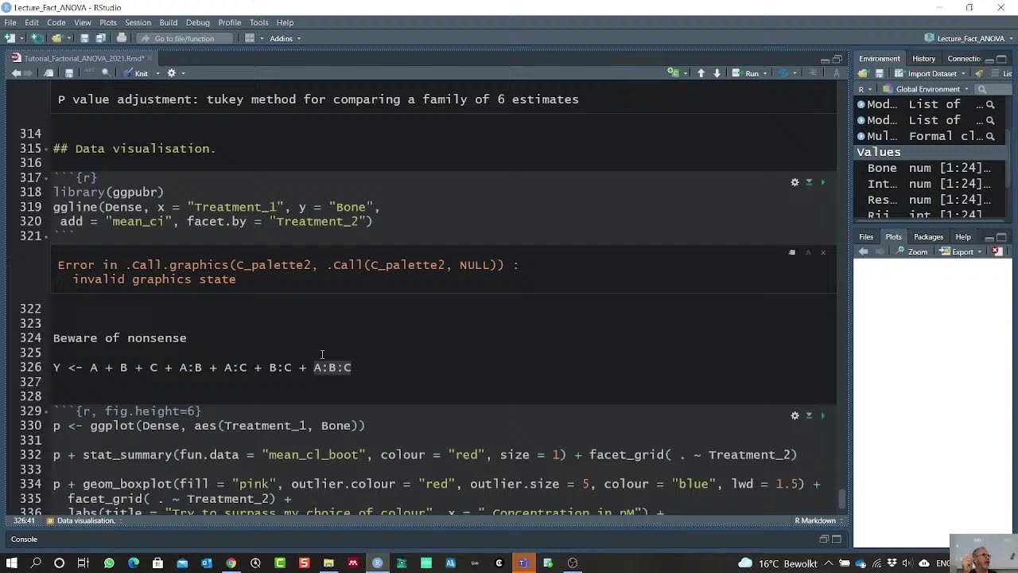
Task: Open Windows Start menu
Action: click(x=12, y=563)
